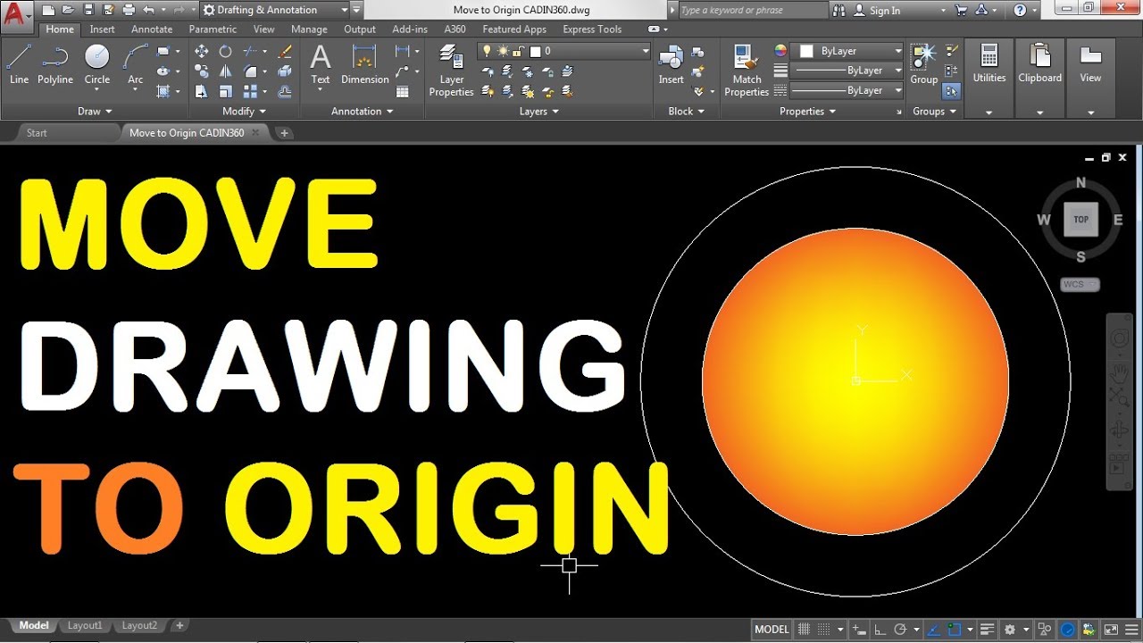Toggle group selection on/off in Groups panel
1143x643 pixels.
pyautogui.click(x=952, y=90)
